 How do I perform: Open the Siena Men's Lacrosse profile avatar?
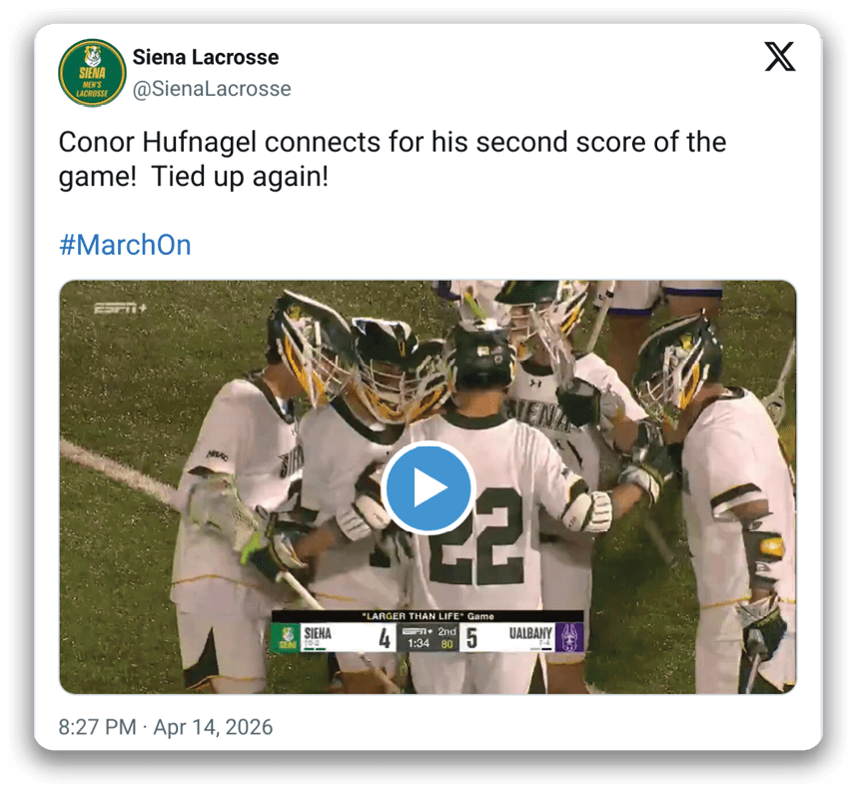(x=92, y=73)
